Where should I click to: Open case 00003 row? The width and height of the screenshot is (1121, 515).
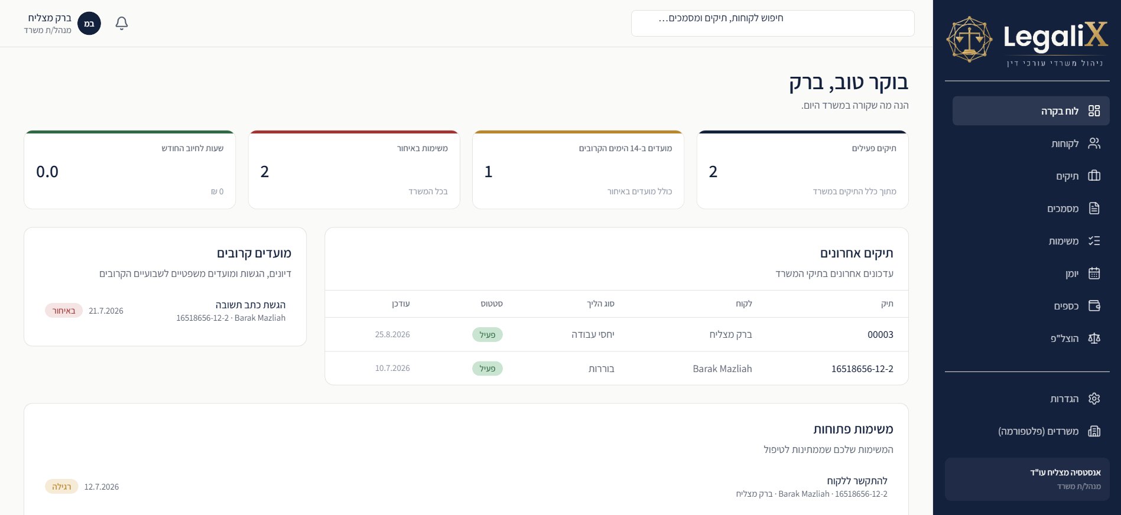(616, 335)
